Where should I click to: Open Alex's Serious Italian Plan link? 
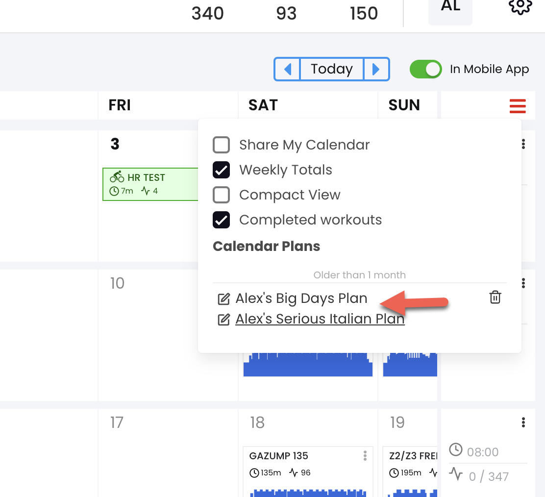click(x=320, y=319)
